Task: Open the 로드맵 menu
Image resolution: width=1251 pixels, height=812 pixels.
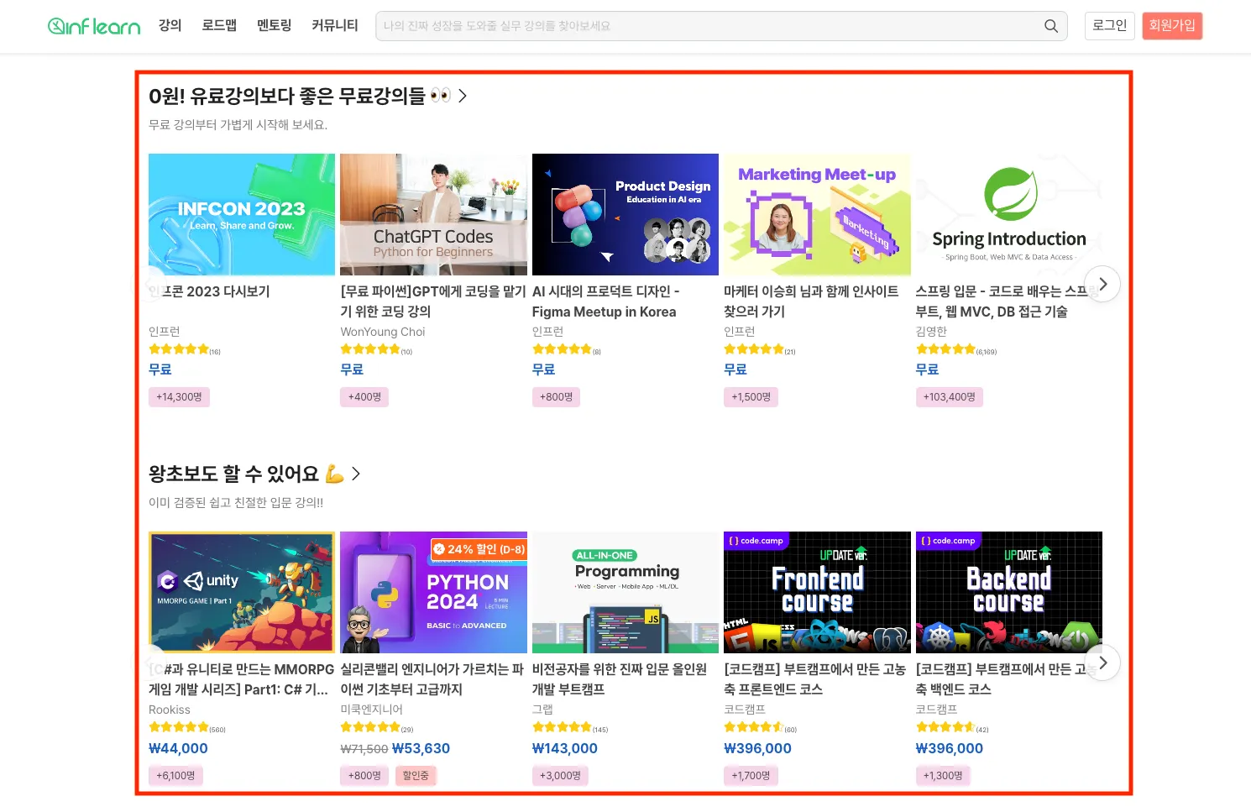Action: pos(219,26)
